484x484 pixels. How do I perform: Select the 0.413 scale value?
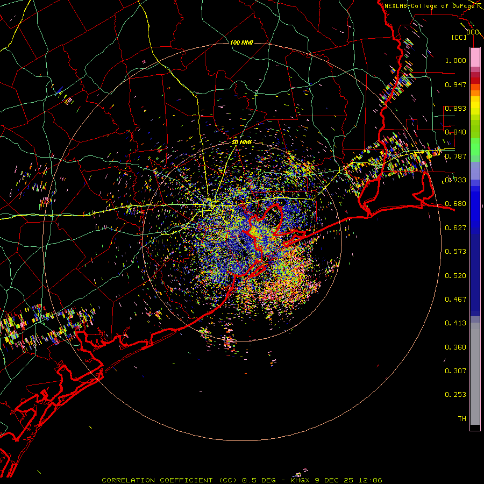click(x=455, y=323)
